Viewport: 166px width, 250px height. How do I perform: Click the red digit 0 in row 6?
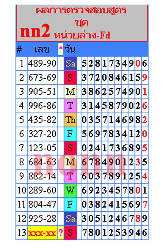pyautogui.click(x=144, y=134)
